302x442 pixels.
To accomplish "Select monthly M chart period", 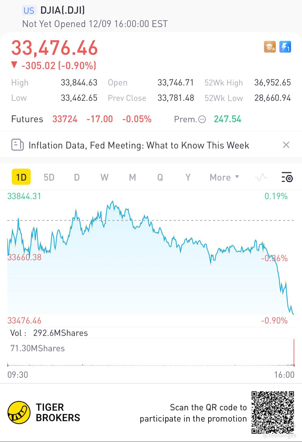I will coord(132,177).
